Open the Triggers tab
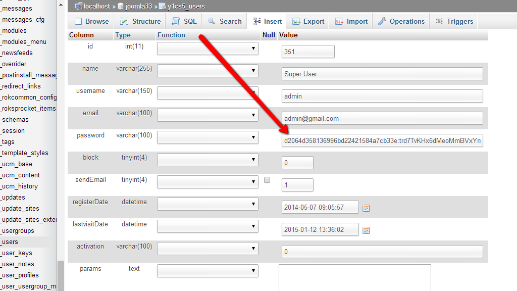 click(454, 21)
